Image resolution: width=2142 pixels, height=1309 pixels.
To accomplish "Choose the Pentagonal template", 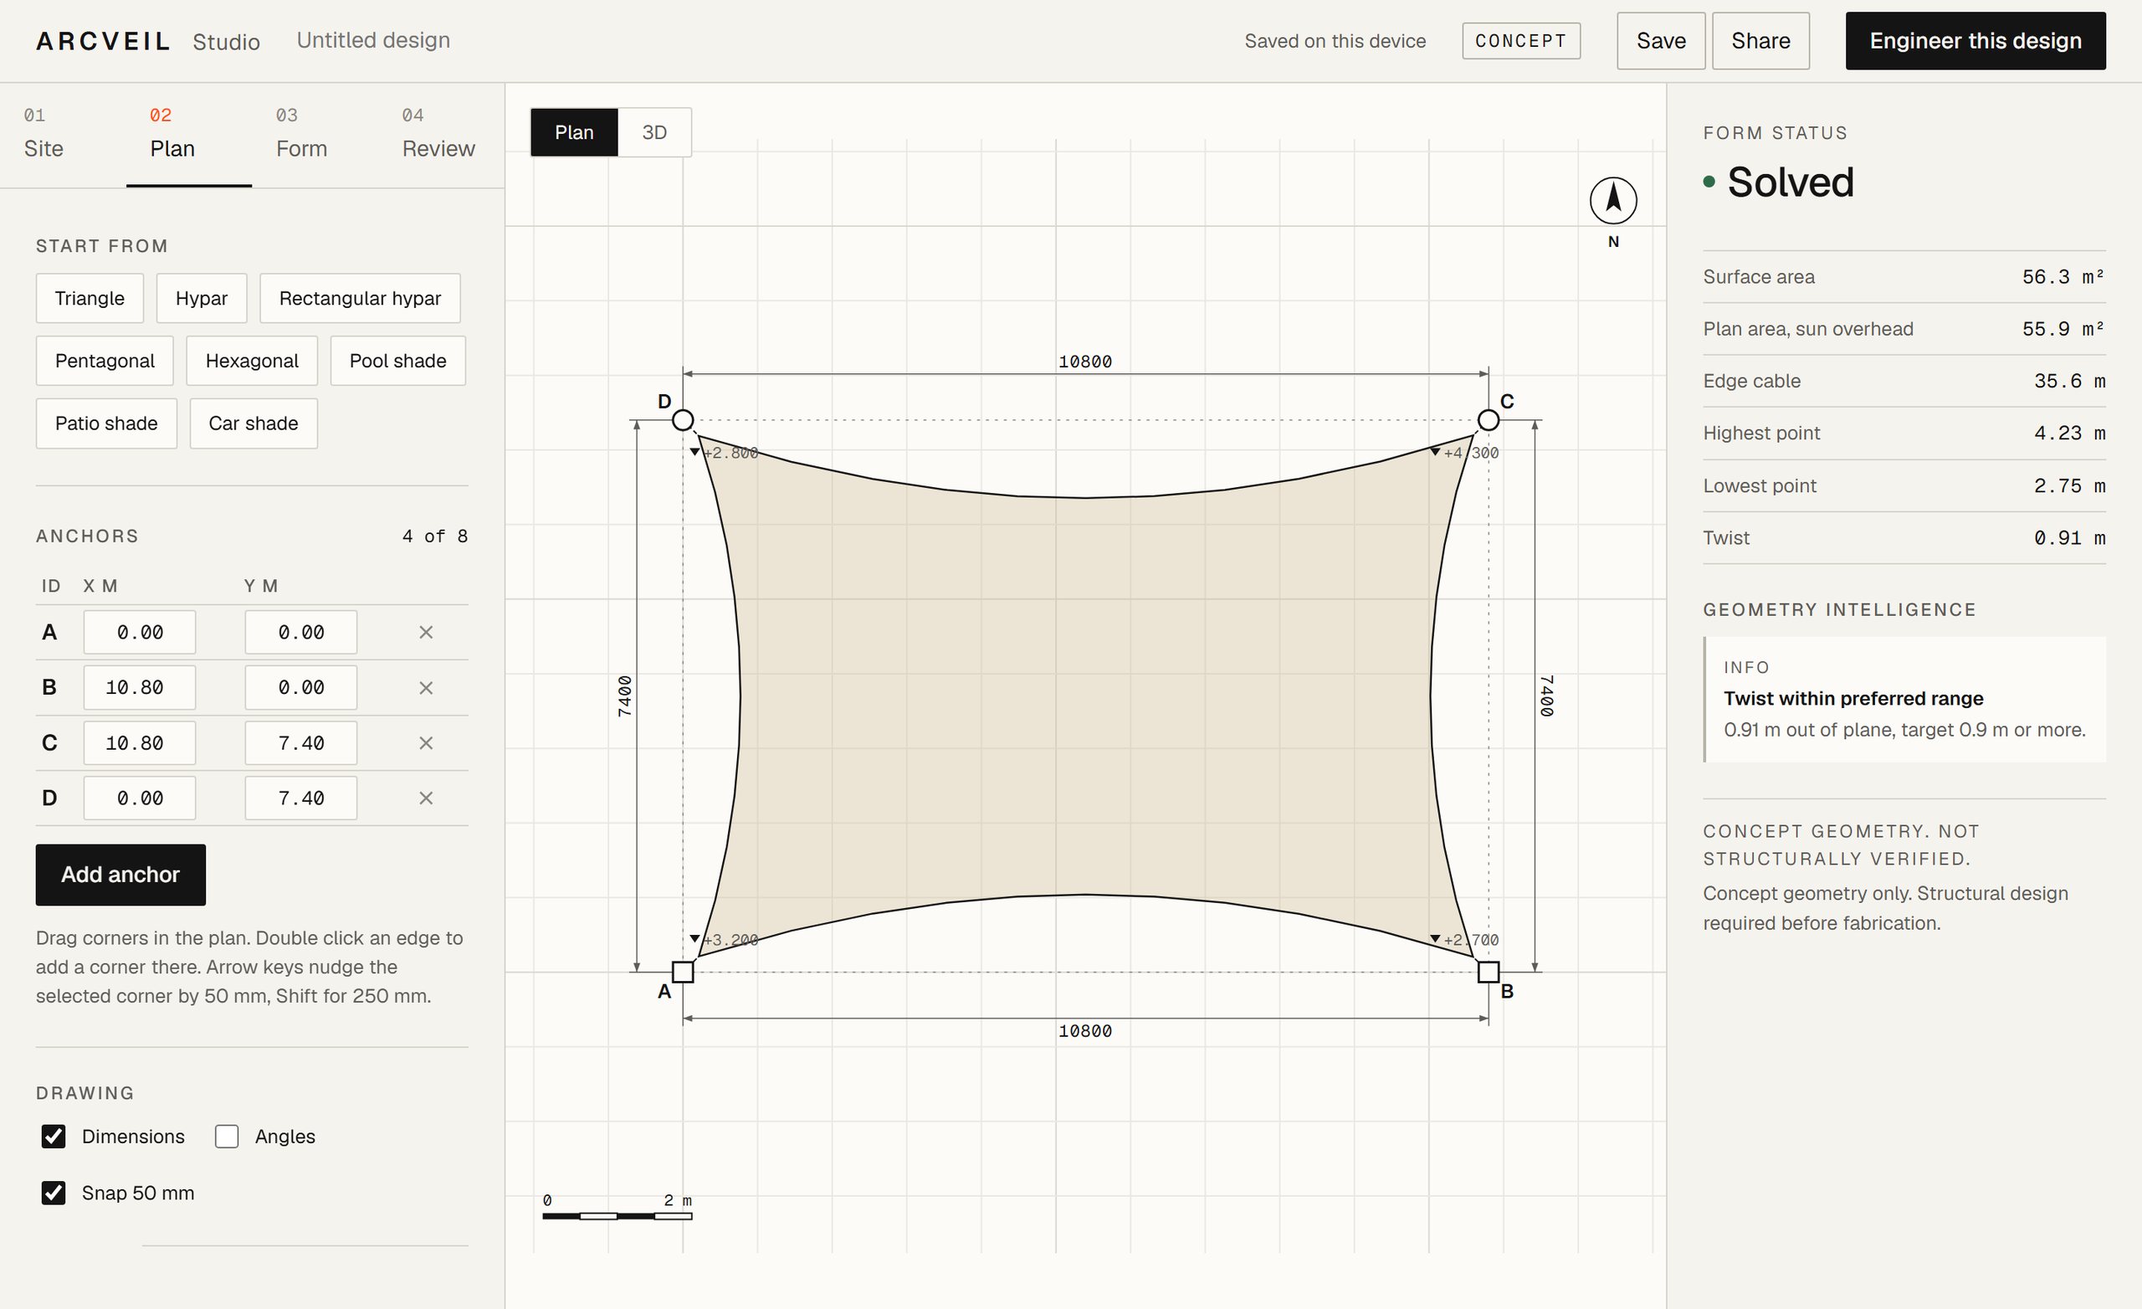I will [105, 361].
